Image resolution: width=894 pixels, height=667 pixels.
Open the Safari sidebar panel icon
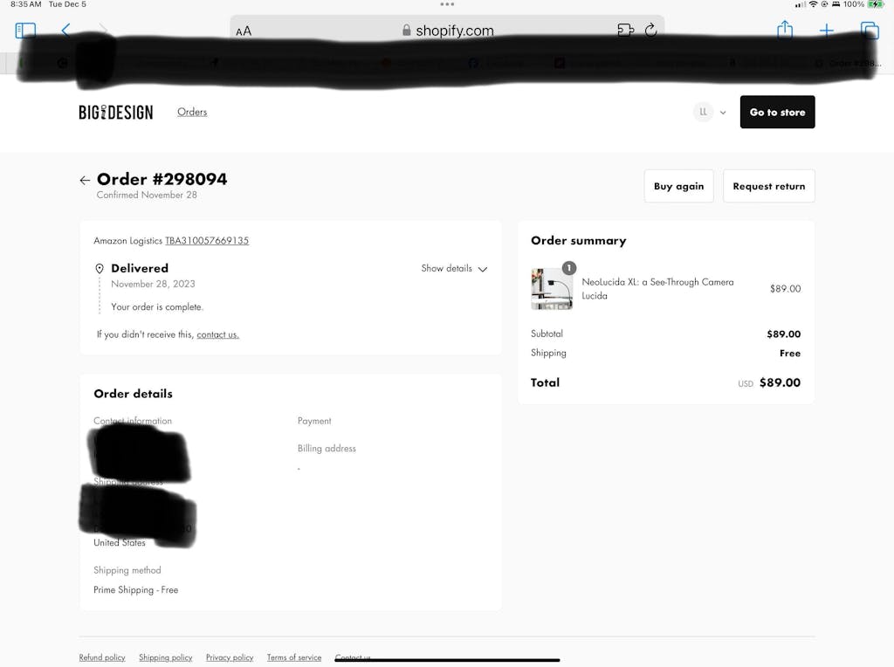[x=25, y=31]
